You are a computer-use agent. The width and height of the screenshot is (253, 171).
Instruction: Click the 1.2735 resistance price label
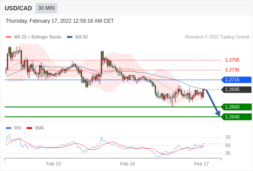pyautogui.click(x=232, y=70)
